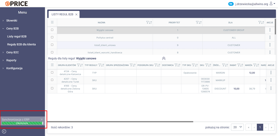Image resolution: width=278 pixels, height=136 pixels.
Task: Open the records per page dropdown
Action: click(x=238, y=127)
